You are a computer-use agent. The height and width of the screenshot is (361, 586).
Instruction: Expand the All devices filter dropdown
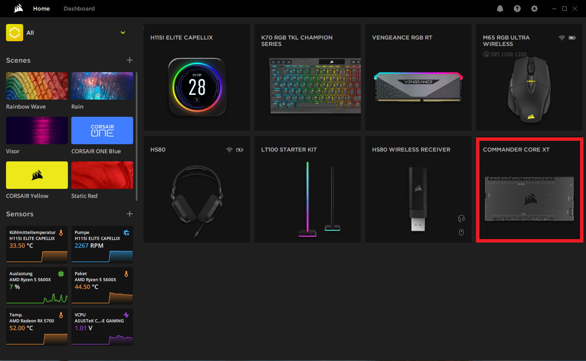click(123, 32)
